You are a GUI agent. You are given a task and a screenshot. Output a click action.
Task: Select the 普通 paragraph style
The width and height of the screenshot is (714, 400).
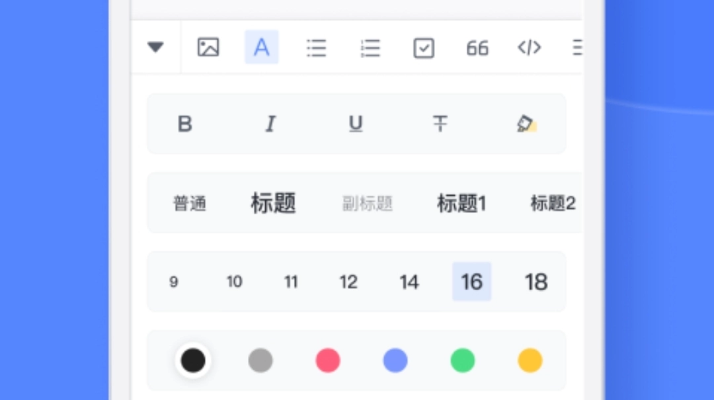coord(190,204)
